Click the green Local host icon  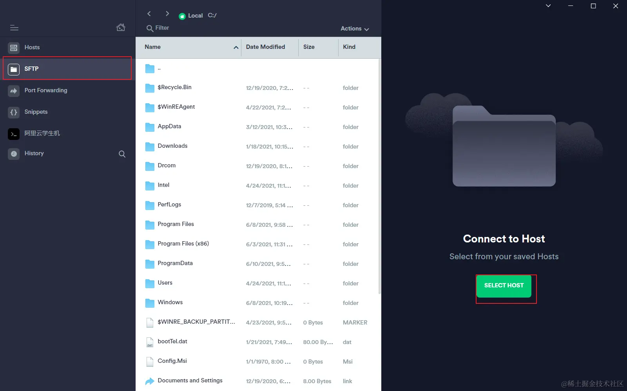[x=182, y=16]
